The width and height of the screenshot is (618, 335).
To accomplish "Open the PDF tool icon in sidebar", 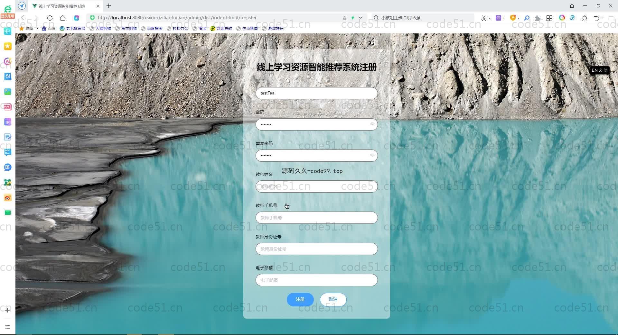I will point(7,106).
